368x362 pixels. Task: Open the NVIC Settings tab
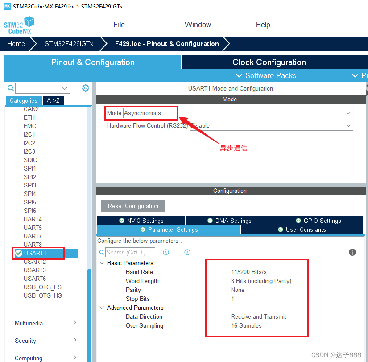point(141,221)
